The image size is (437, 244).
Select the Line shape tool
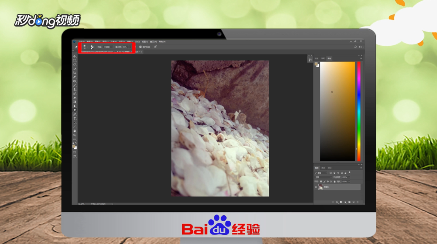pyautogui.click(x=75, y=127)
